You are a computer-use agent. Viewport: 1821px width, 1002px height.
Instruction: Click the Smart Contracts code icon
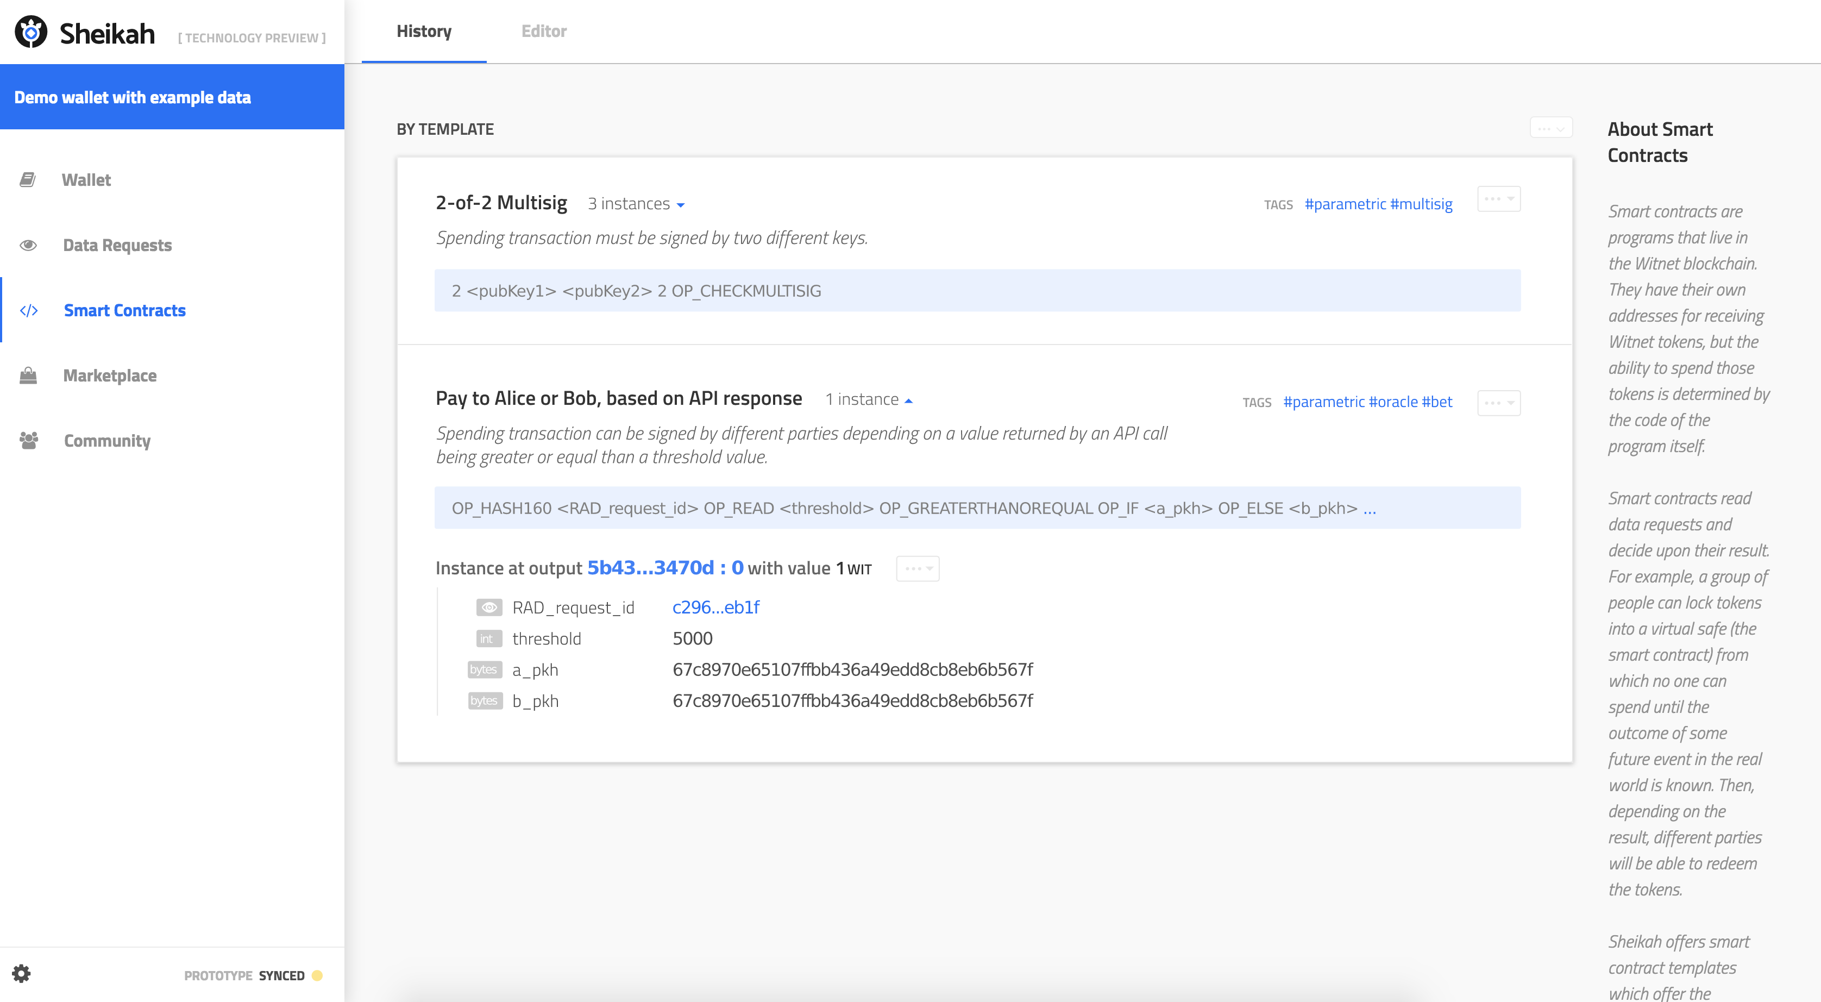click(29, 310)
